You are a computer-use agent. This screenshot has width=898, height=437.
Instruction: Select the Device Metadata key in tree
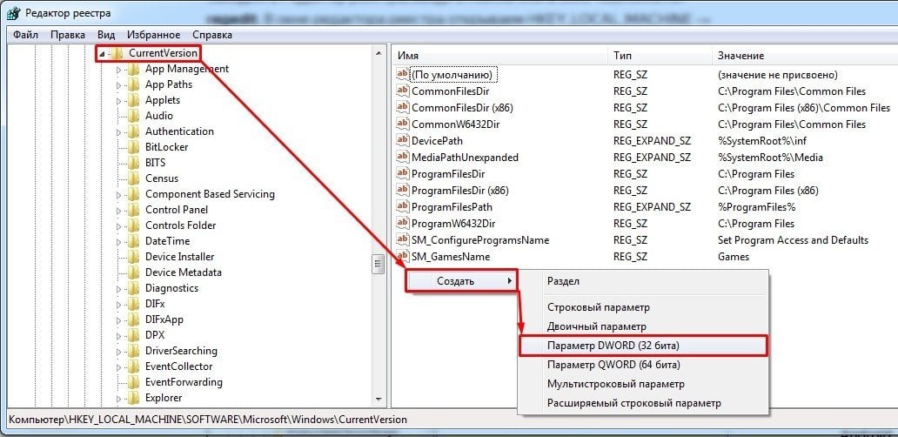pyautogui.click(x=183, y=272)
